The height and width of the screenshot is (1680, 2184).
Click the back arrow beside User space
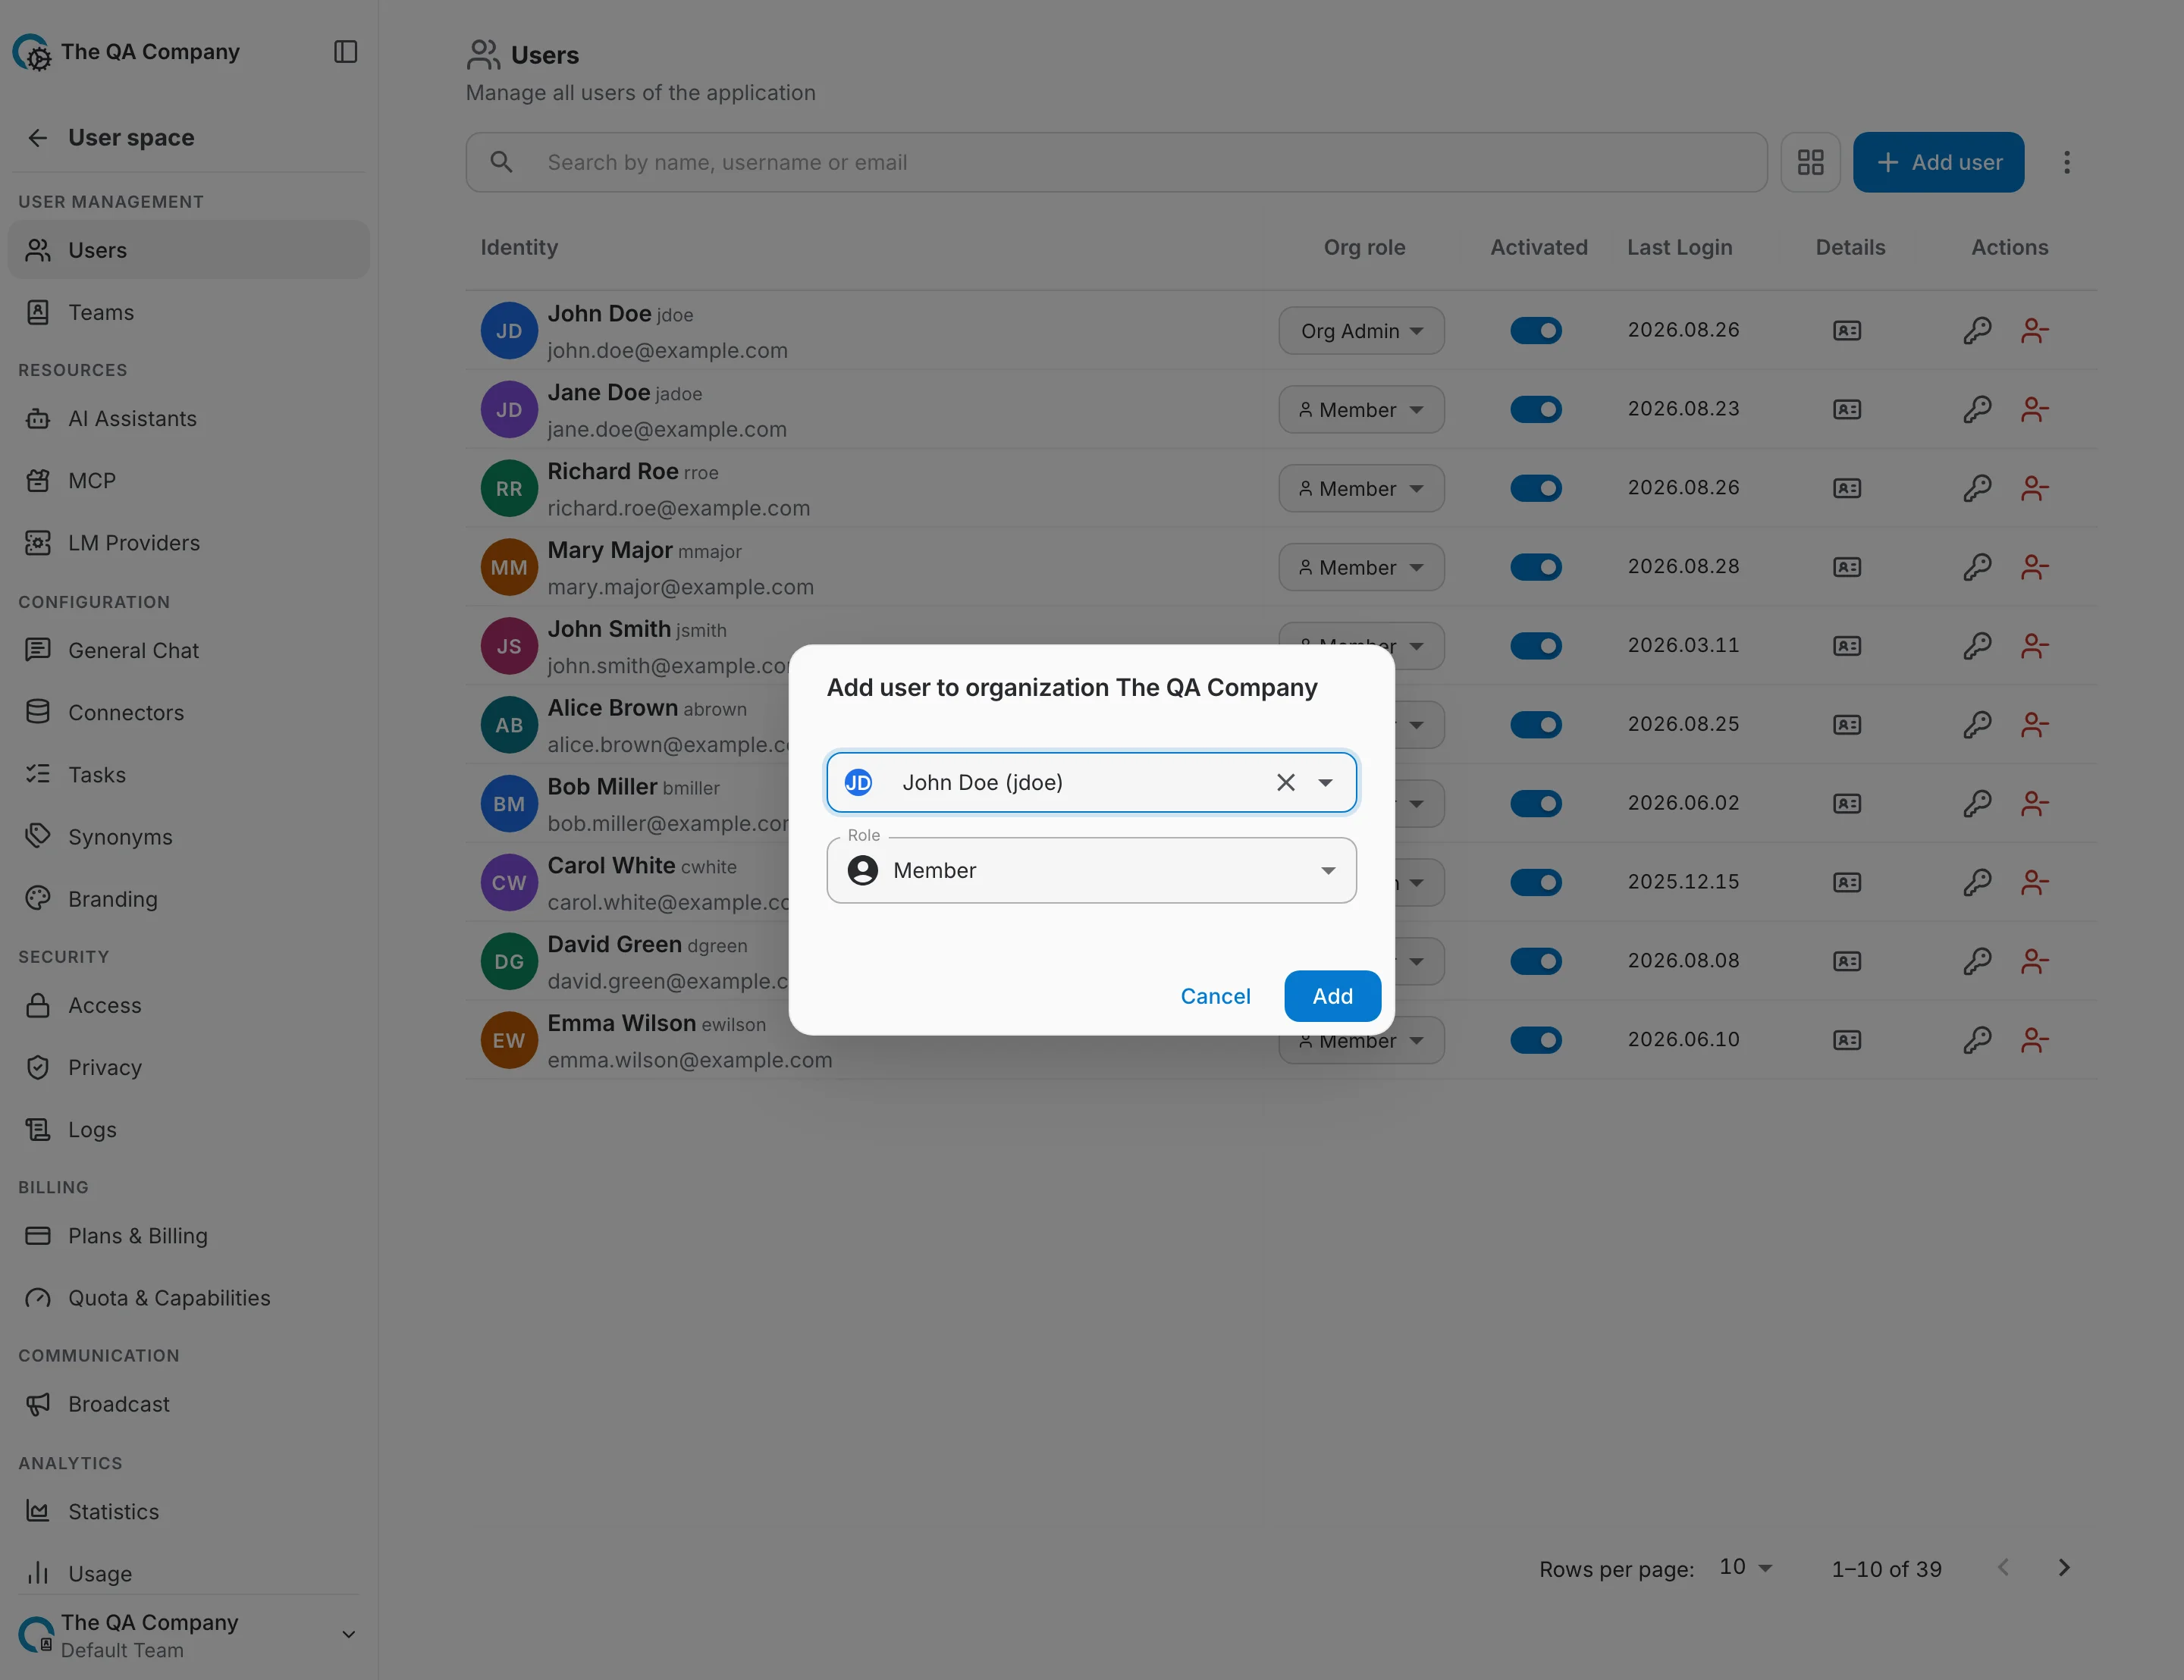tap(38, 137)
